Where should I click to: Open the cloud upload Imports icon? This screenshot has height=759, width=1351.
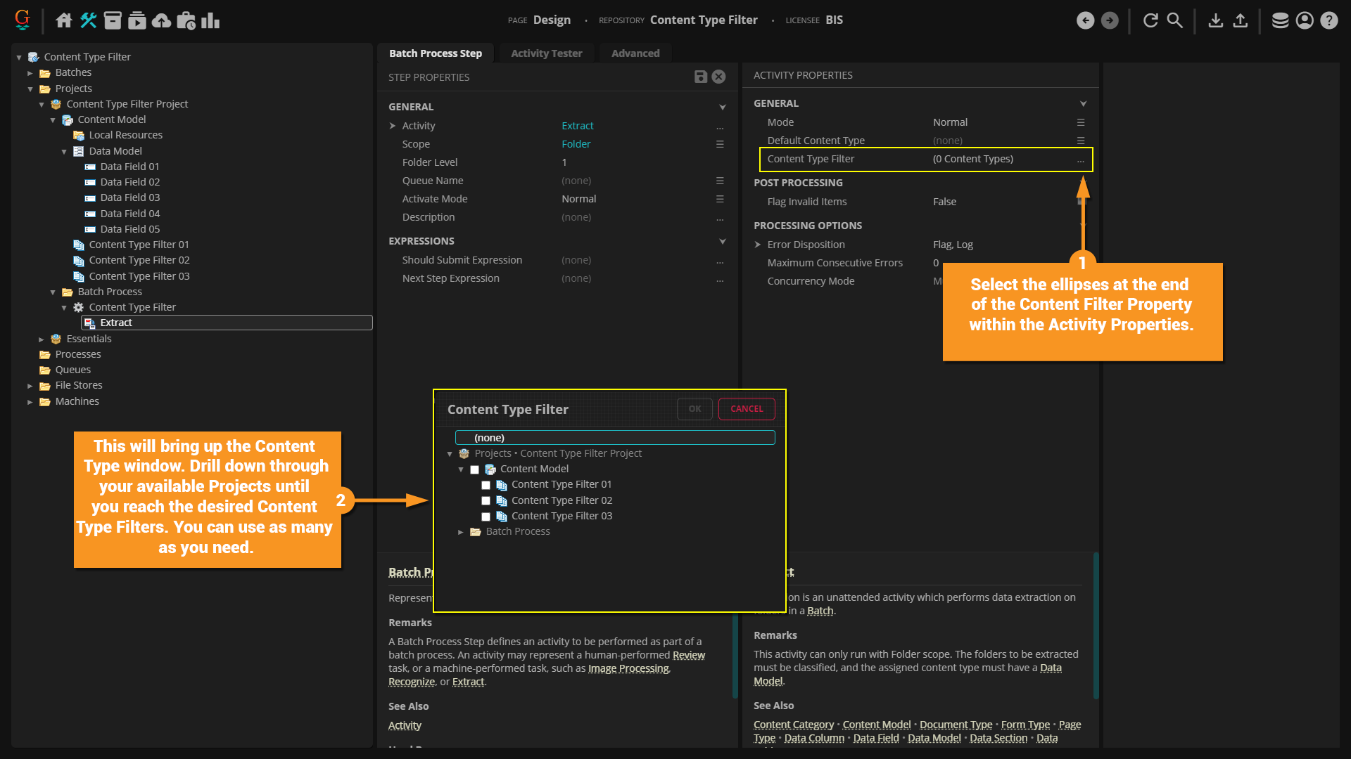coord(162,20)
